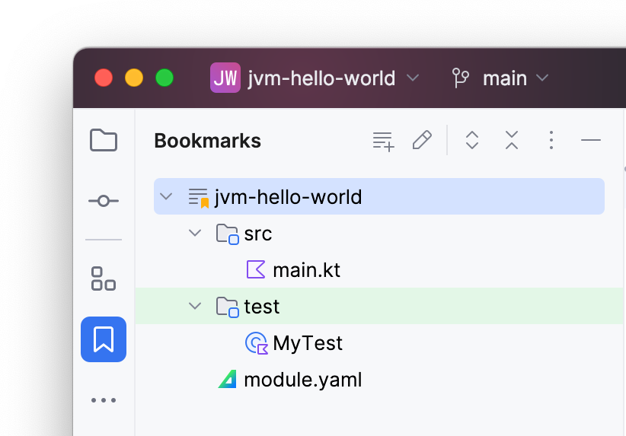Click the Add Bookmark List icon
Image resolution: width=626 pixels, height=436 pixels.
click(x=383, y=141)
